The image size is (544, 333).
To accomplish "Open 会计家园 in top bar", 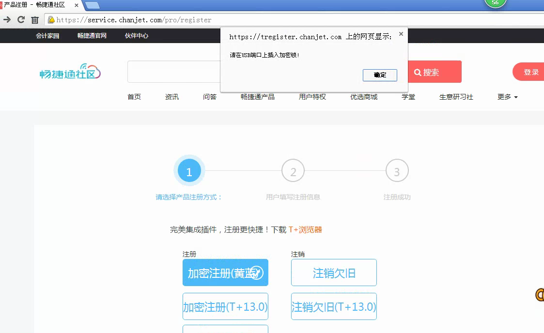I will click(47, 36).
